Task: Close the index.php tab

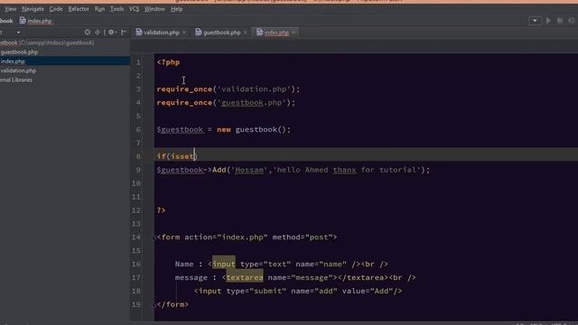Action: [294, 32]
